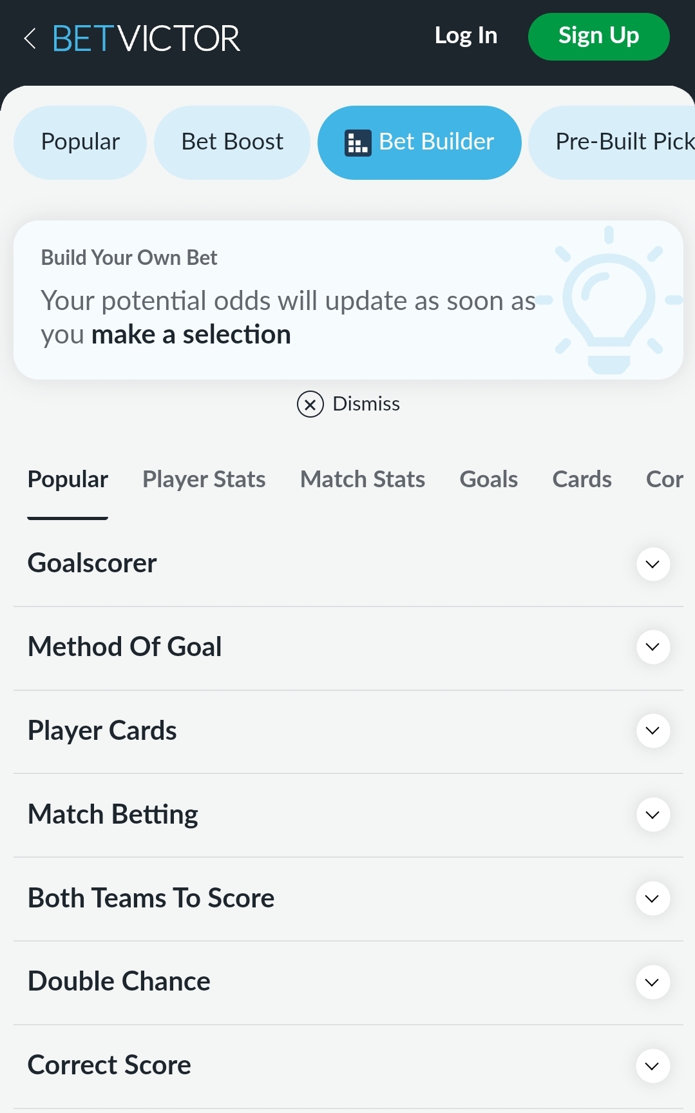
Task: Click the circled X to dismiss the tip
Action: pyautogui.click(x=310, y=404)
